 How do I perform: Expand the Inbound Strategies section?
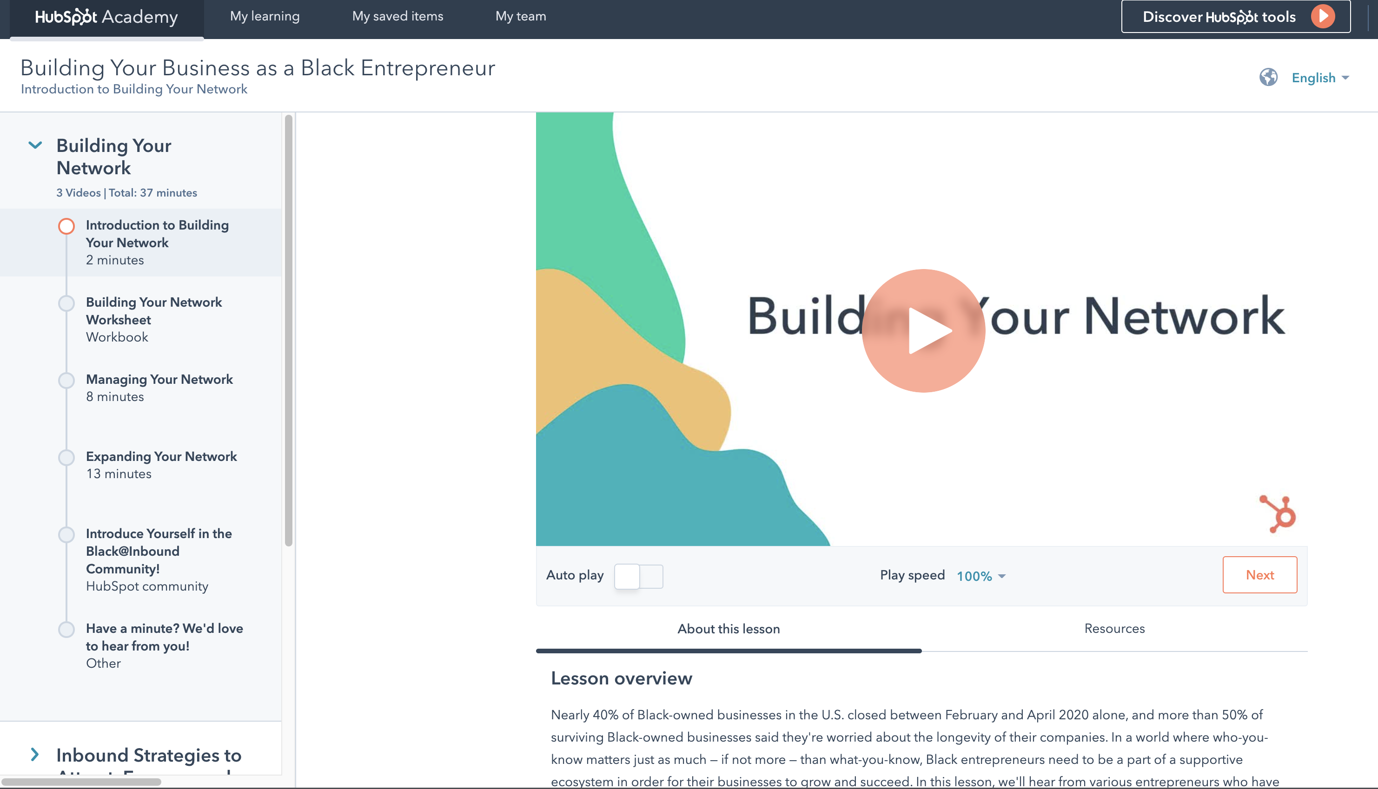click(35, 754)
